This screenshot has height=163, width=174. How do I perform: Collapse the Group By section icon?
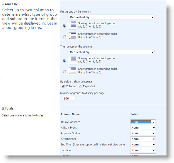(3, 4)
